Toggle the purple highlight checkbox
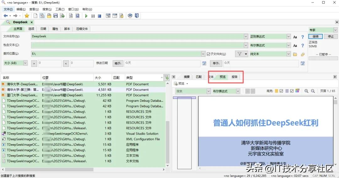The height and width of the screenshot is (178, 339). [x=292, y=91]
